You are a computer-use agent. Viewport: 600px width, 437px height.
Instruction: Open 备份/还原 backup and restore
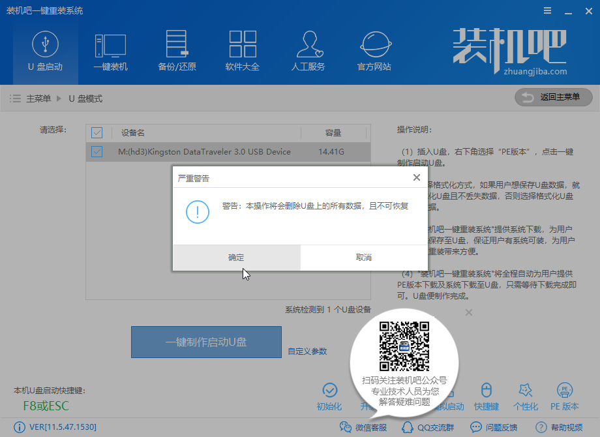click(x=177, y=51)
